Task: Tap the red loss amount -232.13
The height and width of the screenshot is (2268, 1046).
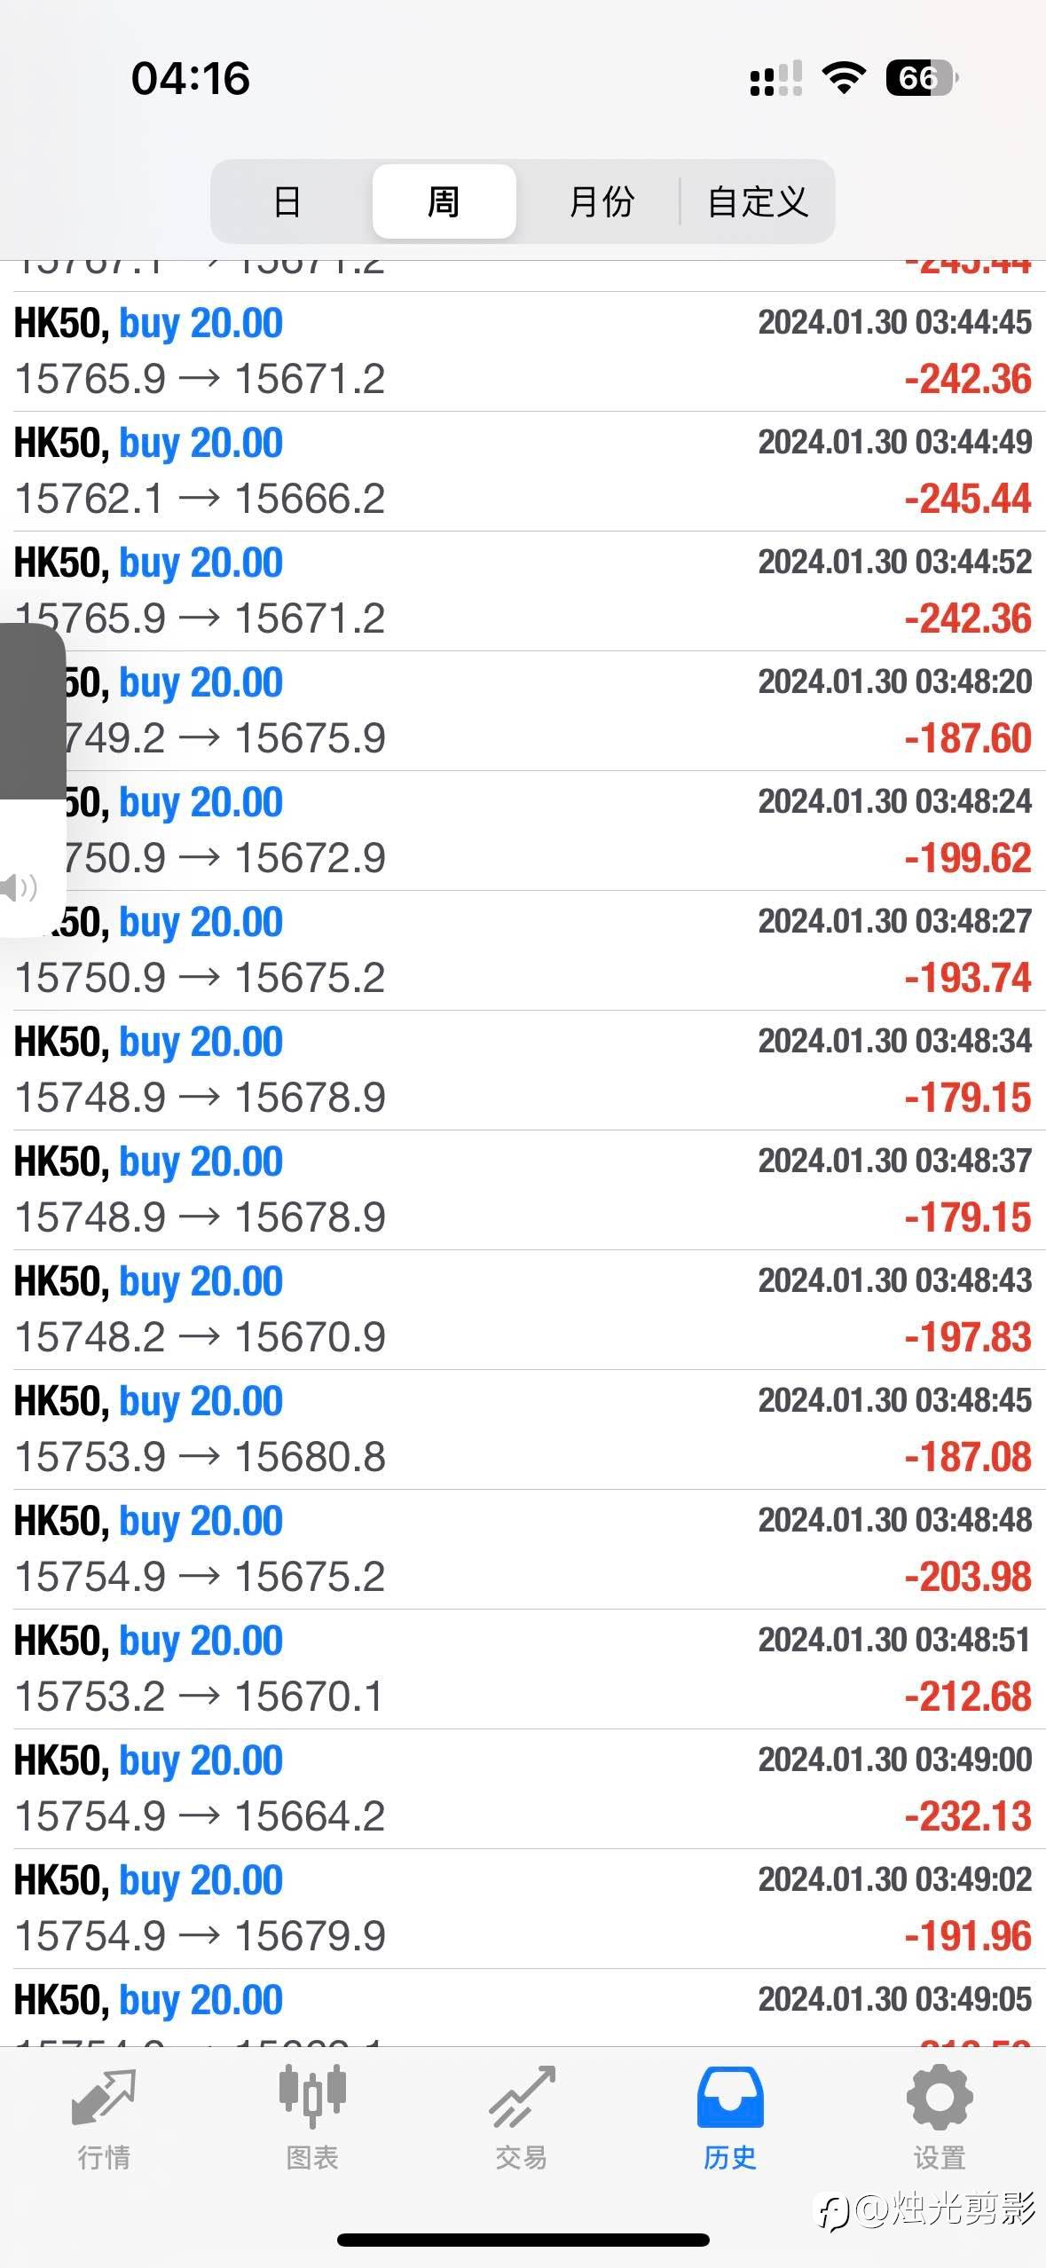Action: point(968,1816)
